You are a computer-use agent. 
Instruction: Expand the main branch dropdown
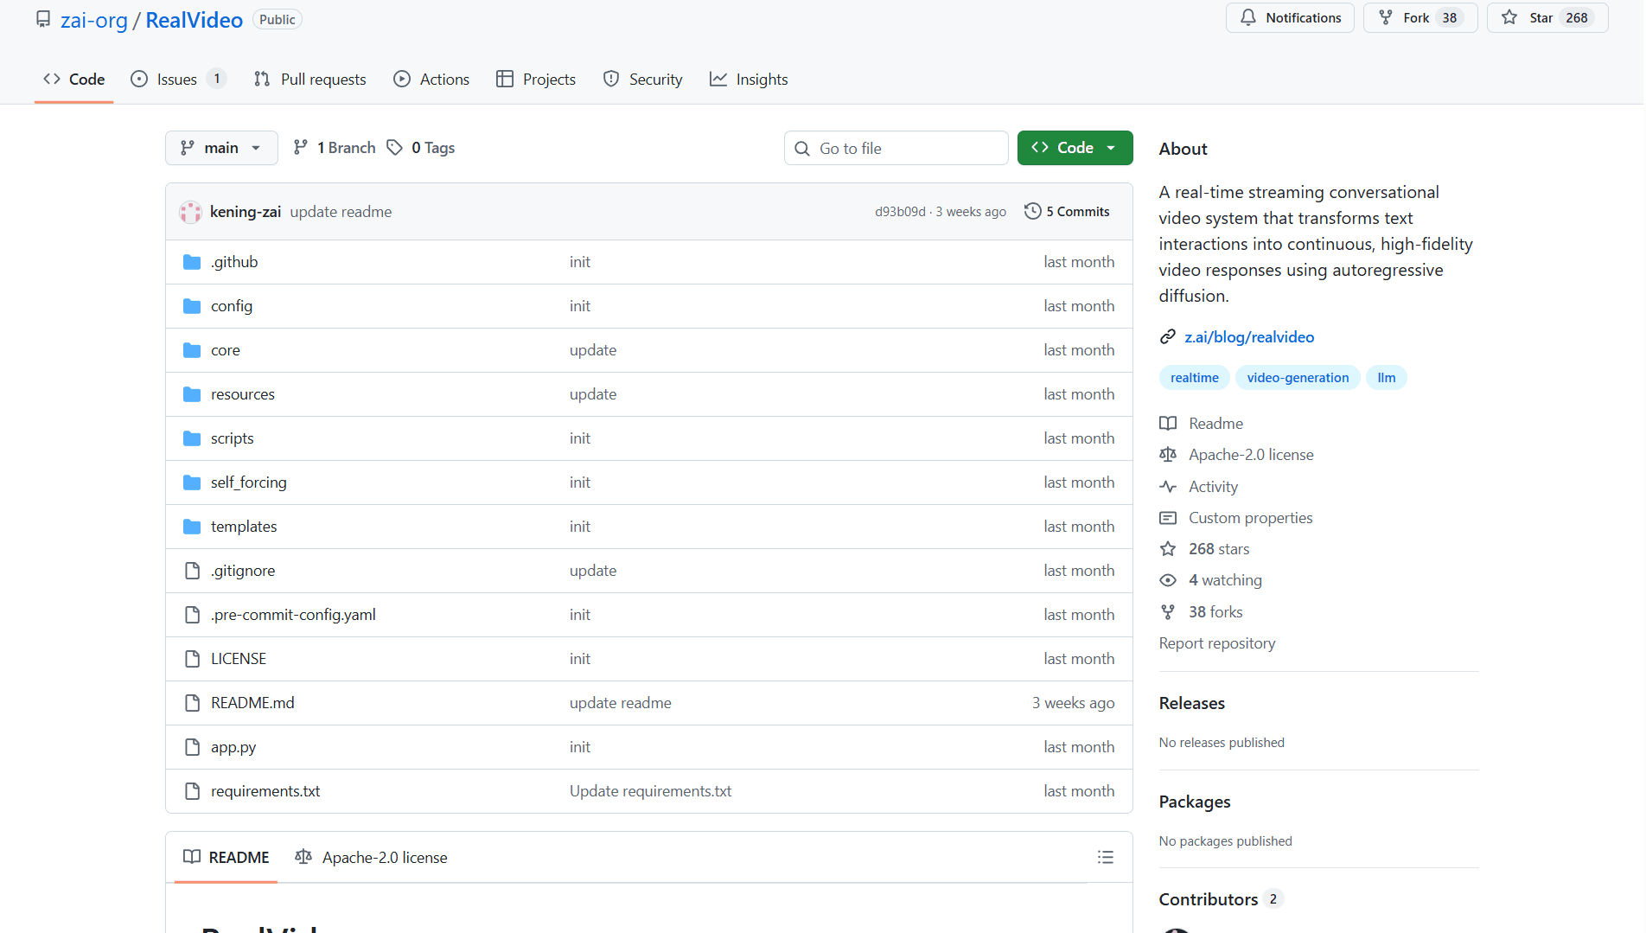[221, 148]
